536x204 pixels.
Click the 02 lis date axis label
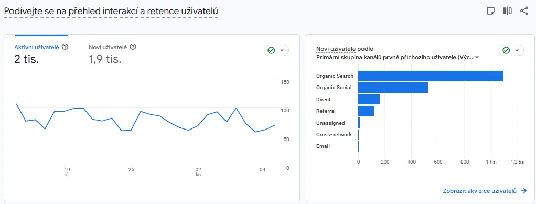tap(198, 171)
